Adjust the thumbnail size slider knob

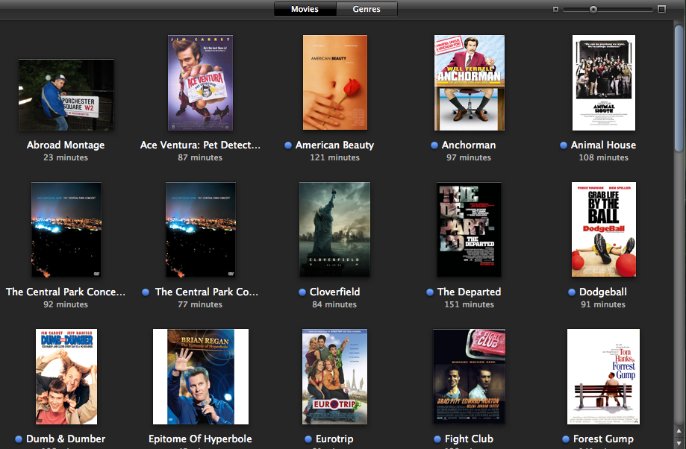click(593, 9)
